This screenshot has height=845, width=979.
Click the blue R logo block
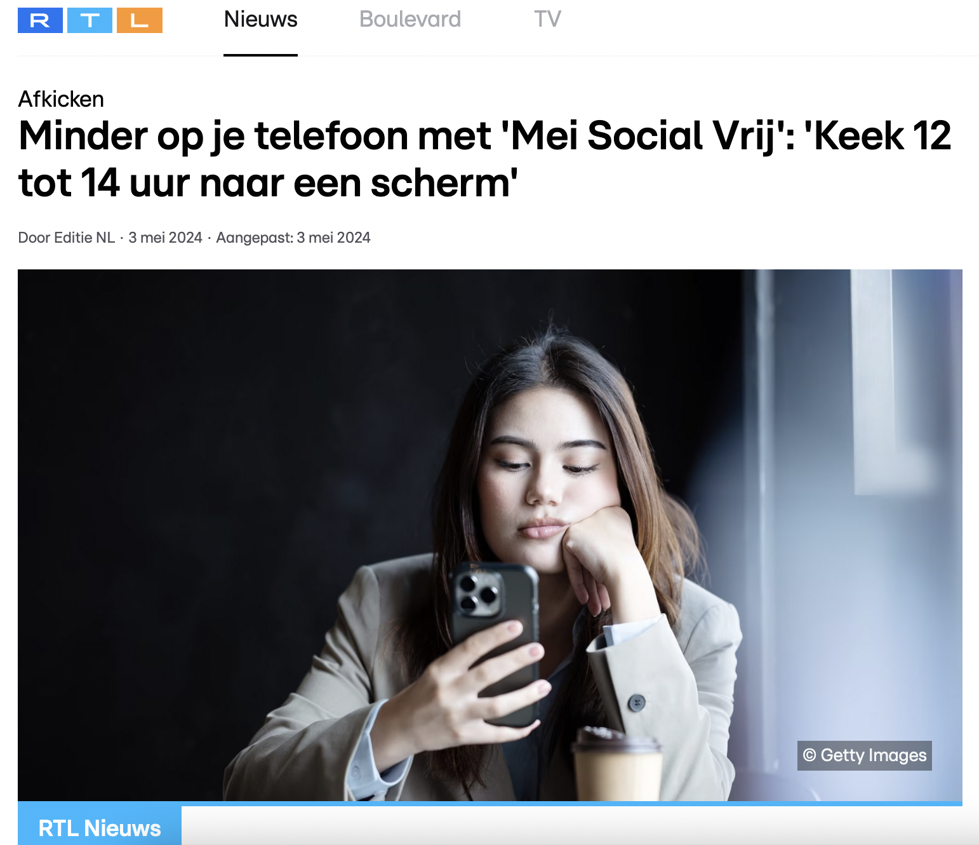pos(40,20)
